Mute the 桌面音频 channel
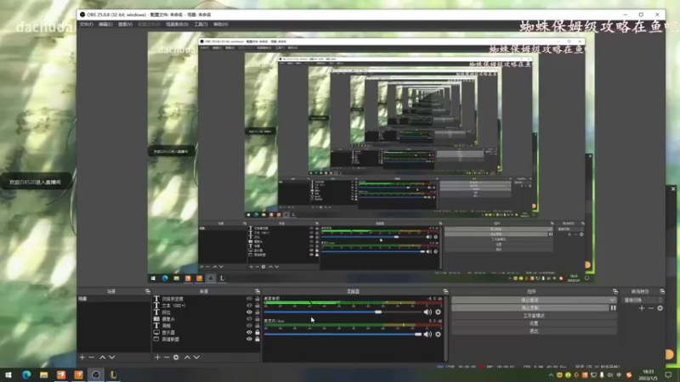 pos(428,312)
